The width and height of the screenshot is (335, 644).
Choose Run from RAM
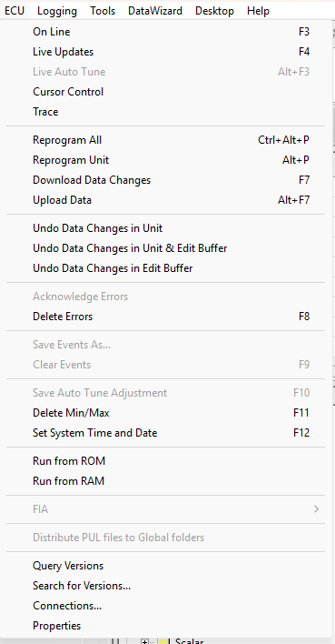pos(165,481)
